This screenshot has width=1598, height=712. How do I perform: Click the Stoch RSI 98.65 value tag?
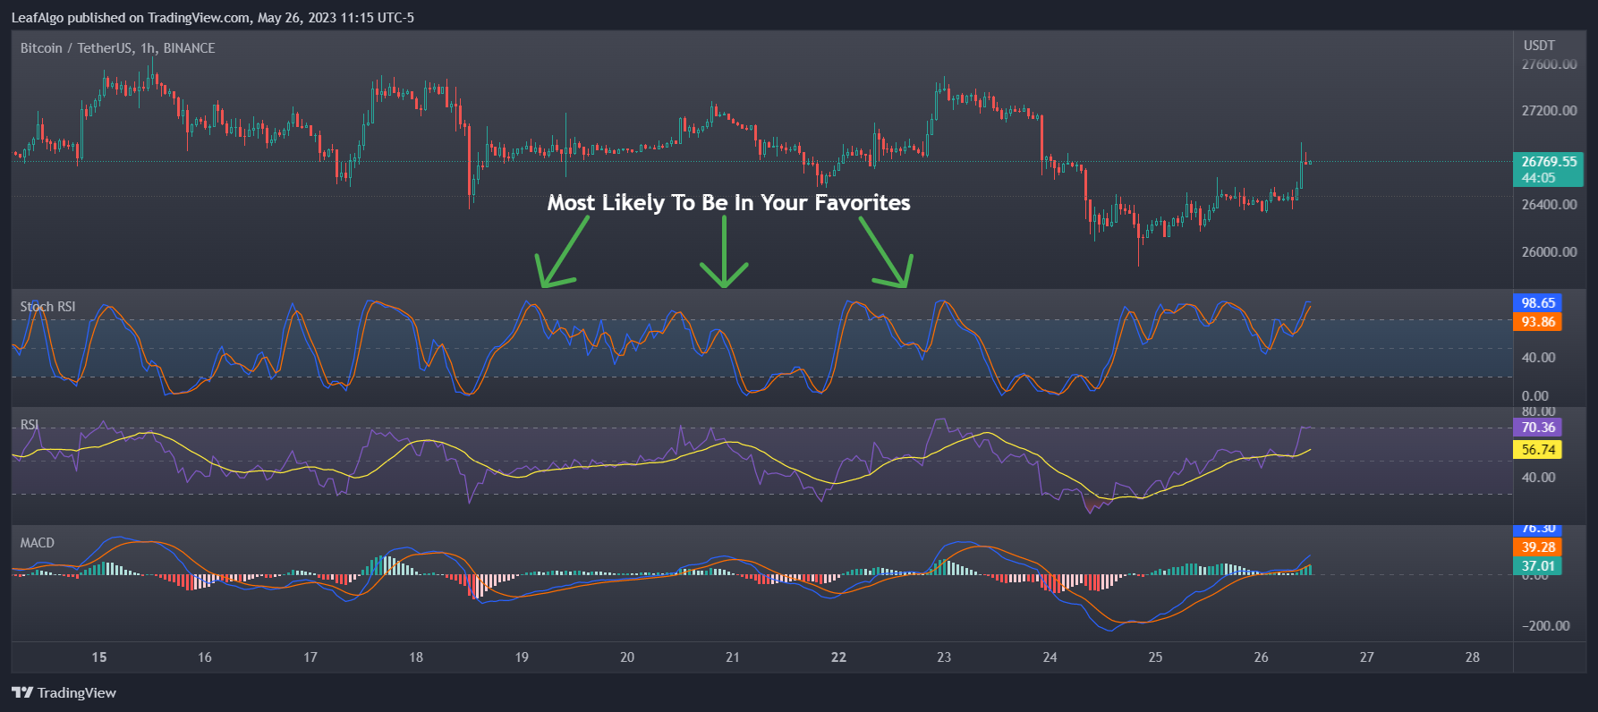pos(1537,303)
